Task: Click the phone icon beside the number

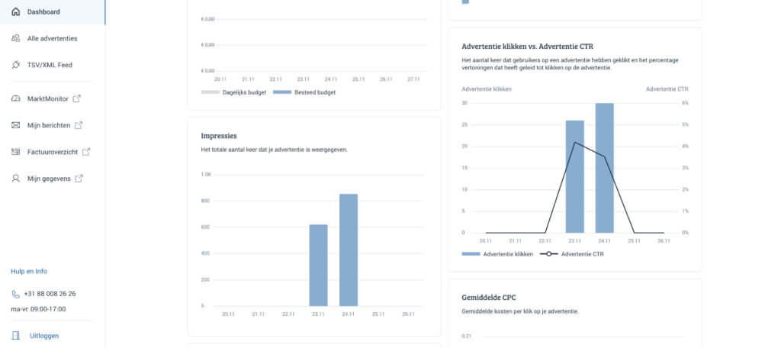Action: (x=15, y=294)
